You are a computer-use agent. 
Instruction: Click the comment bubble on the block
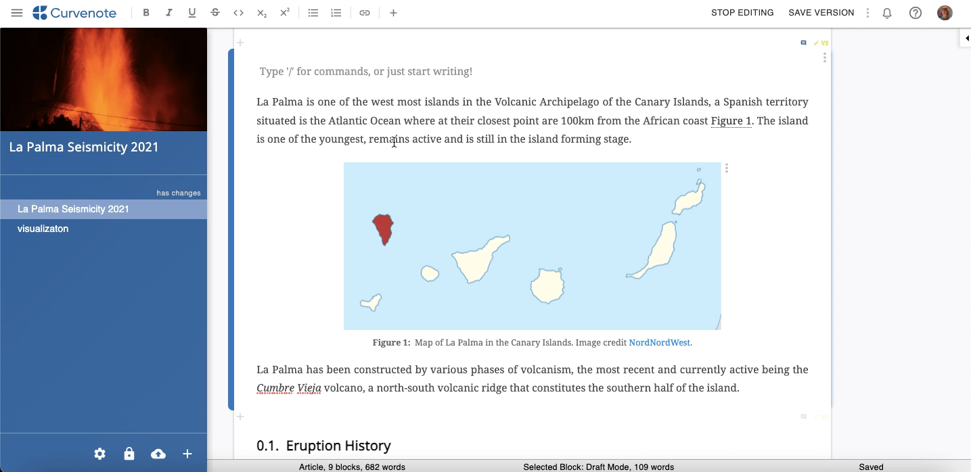(x=803, y=42)
